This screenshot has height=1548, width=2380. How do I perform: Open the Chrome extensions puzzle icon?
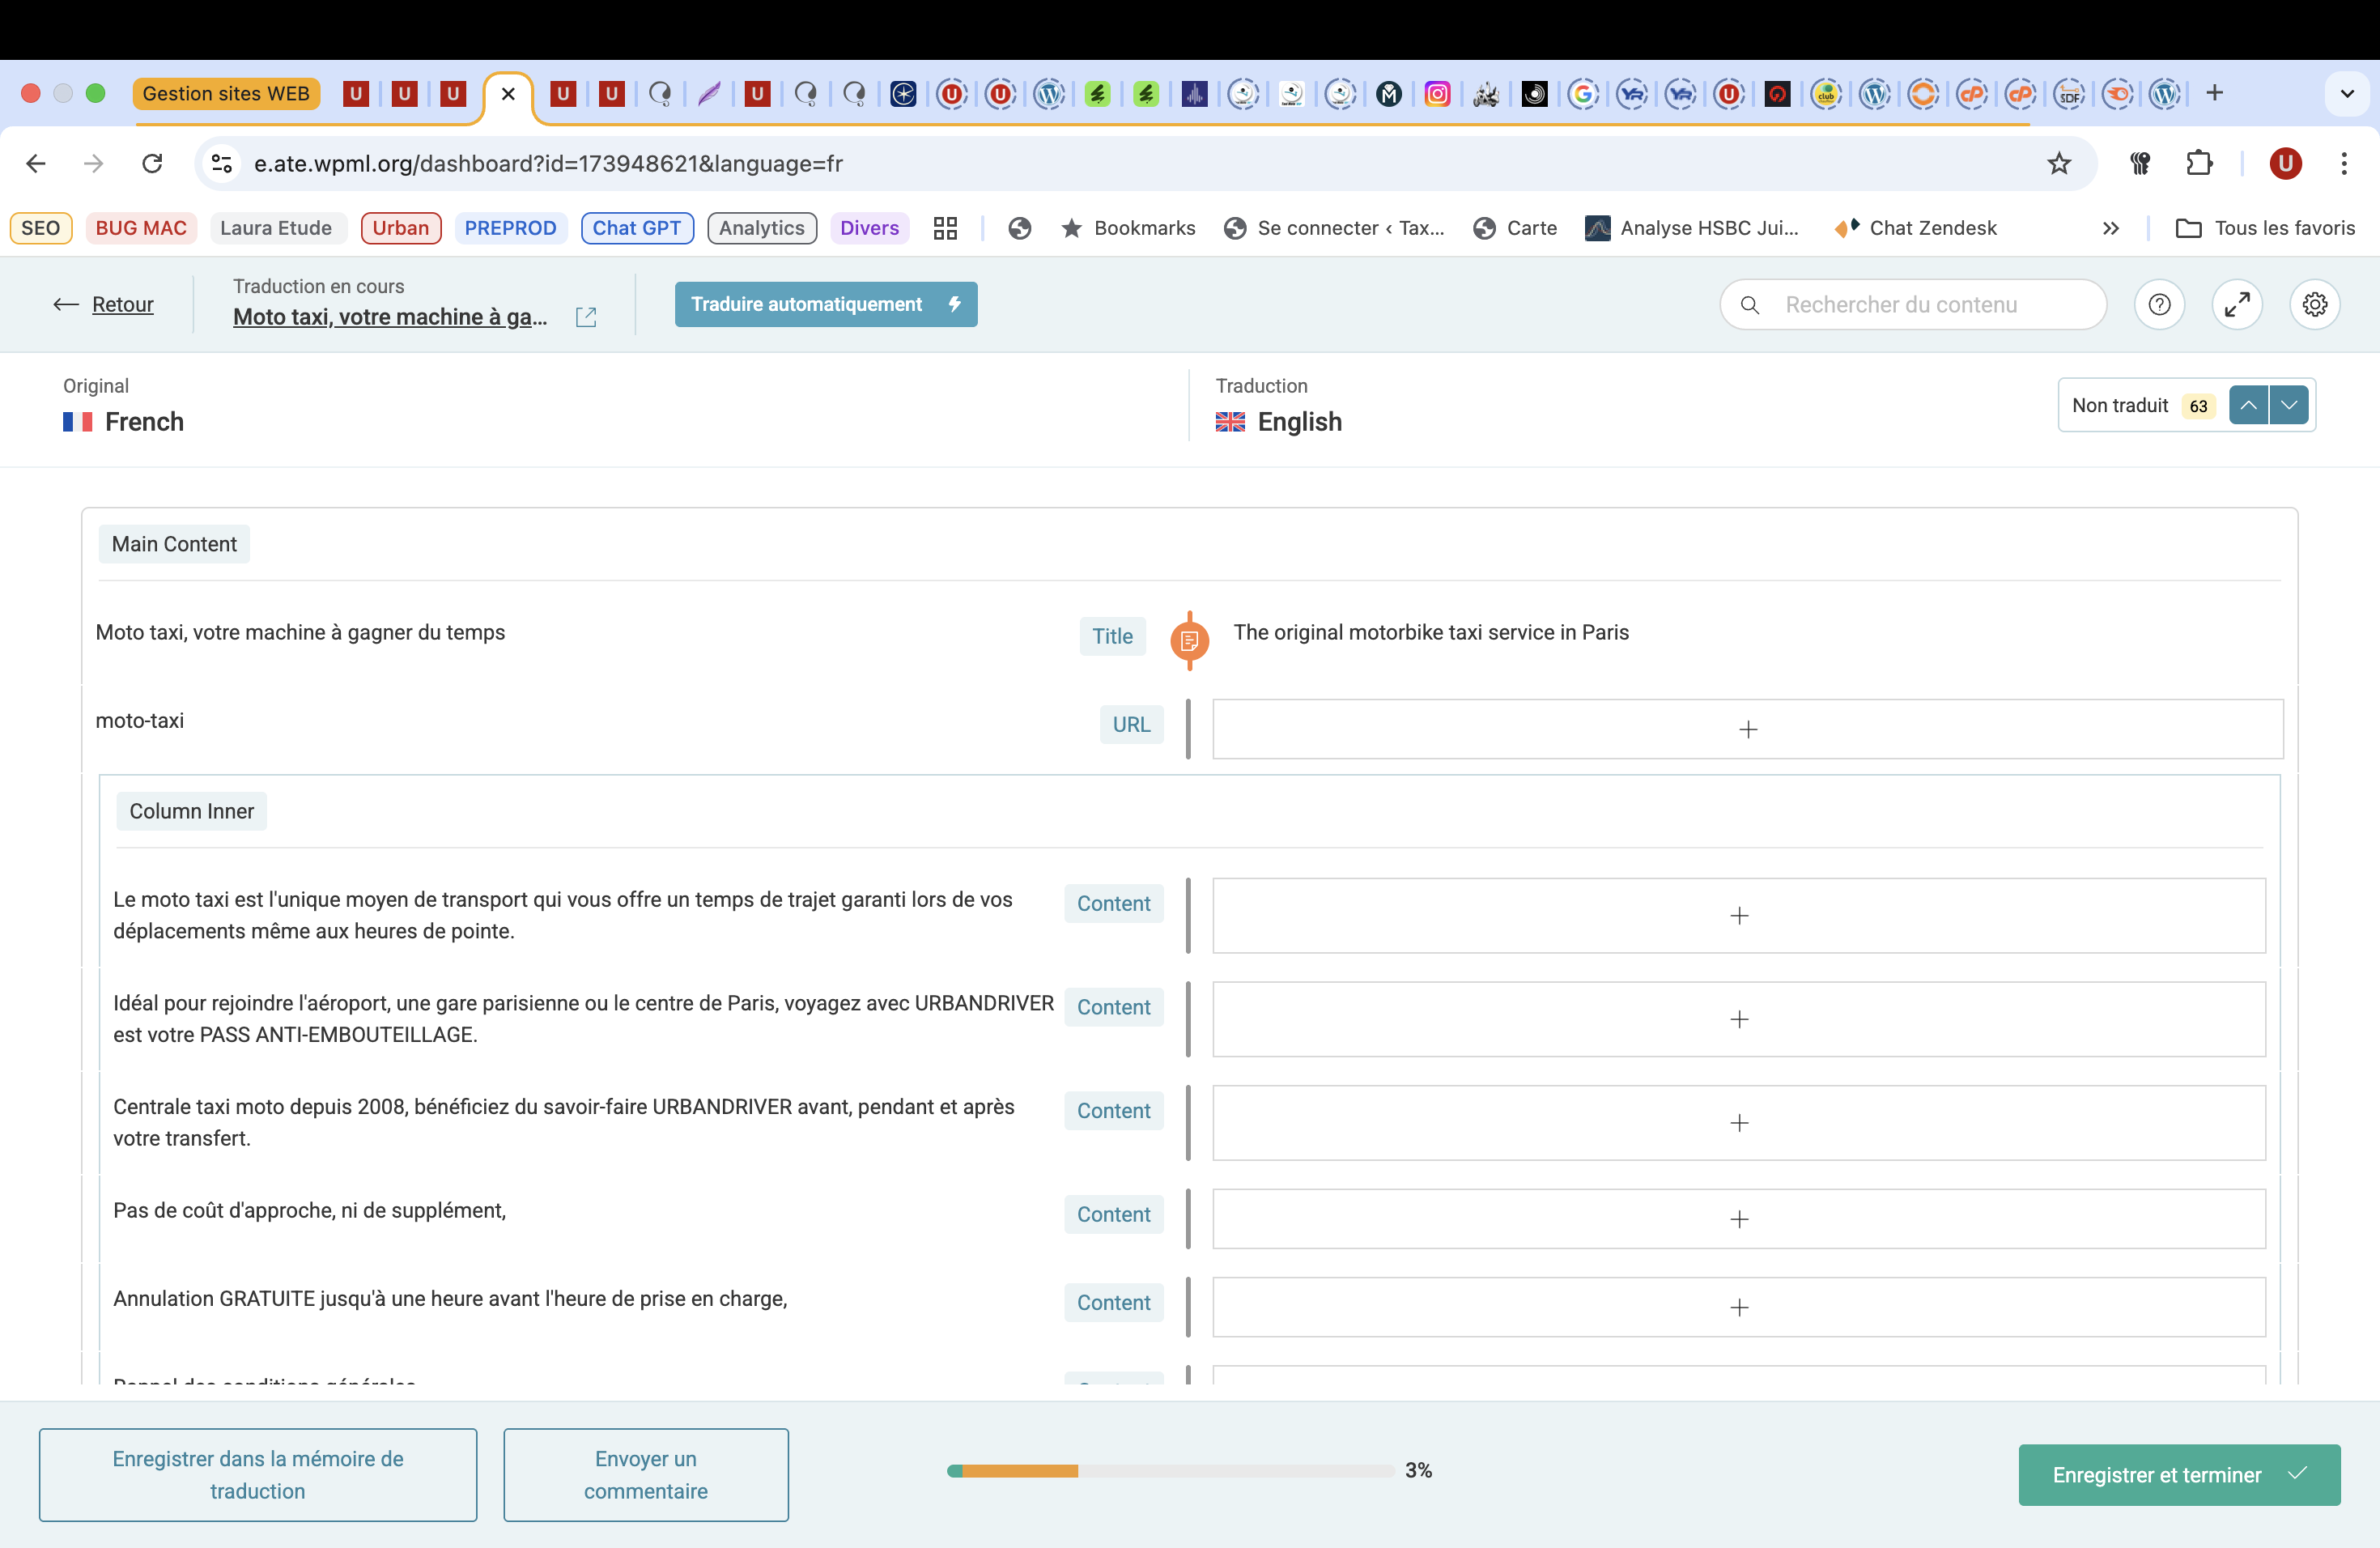(2199, 163)
